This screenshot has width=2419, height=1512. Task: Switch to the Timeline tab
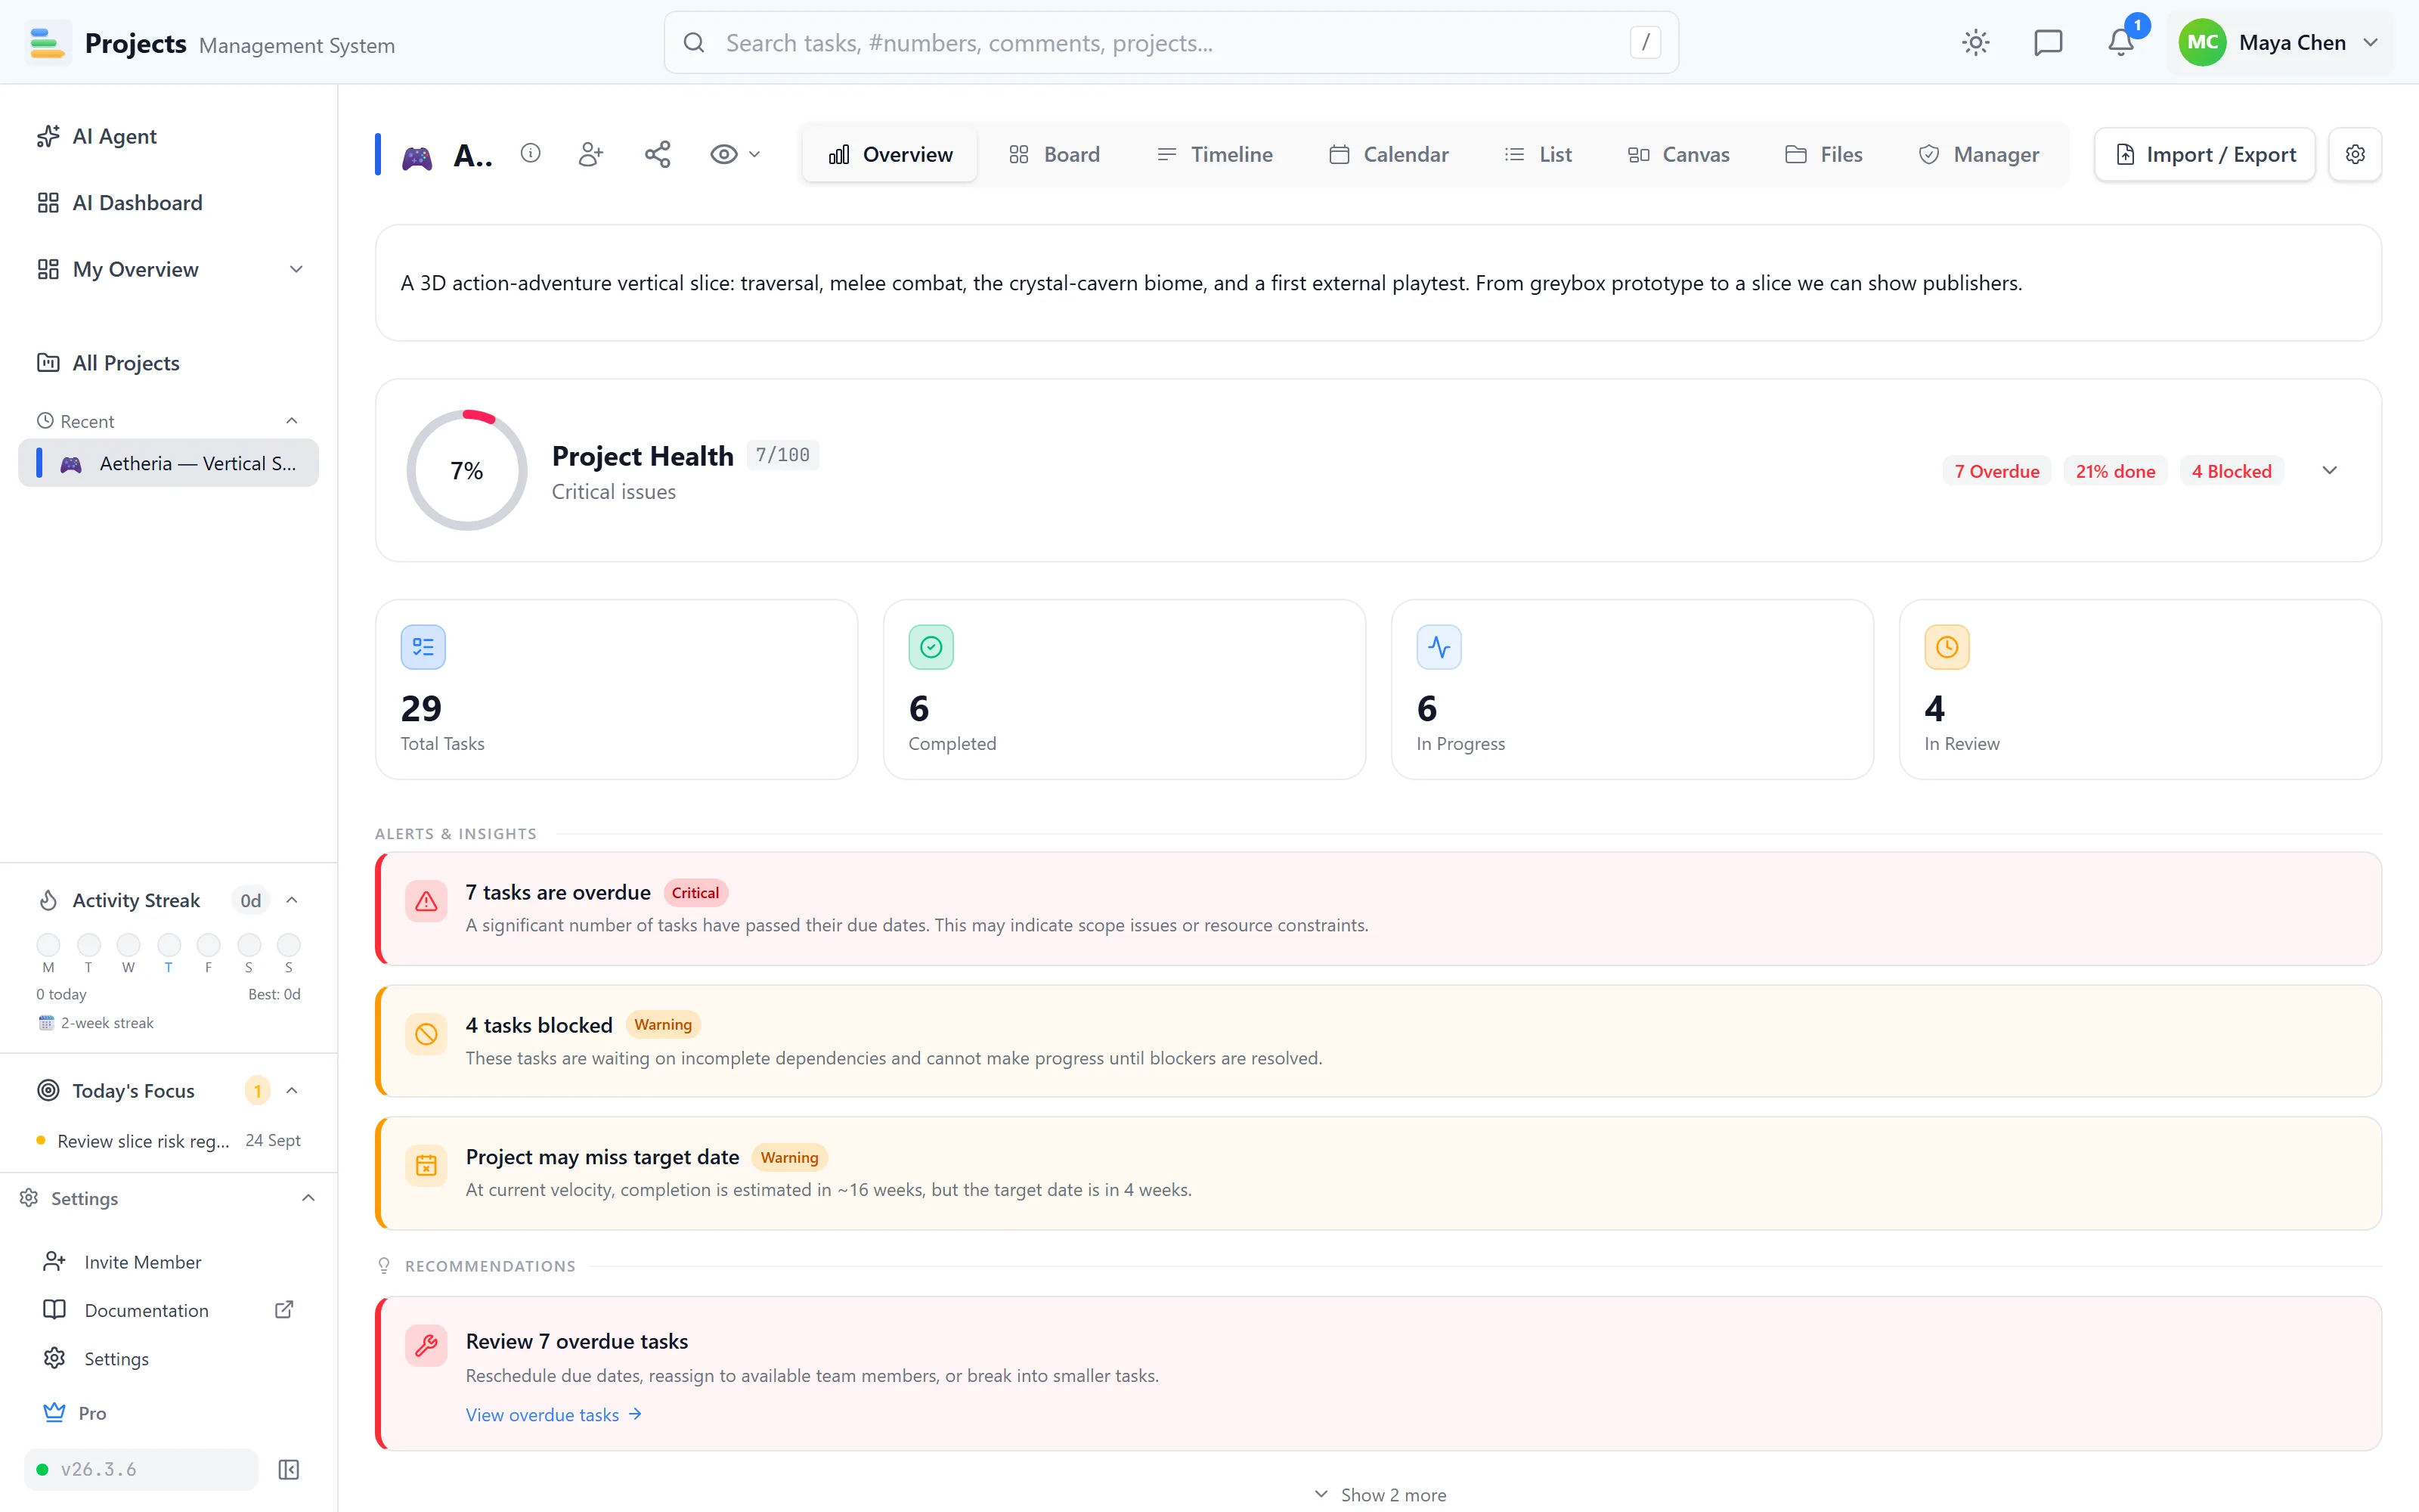coord(1215,154)
